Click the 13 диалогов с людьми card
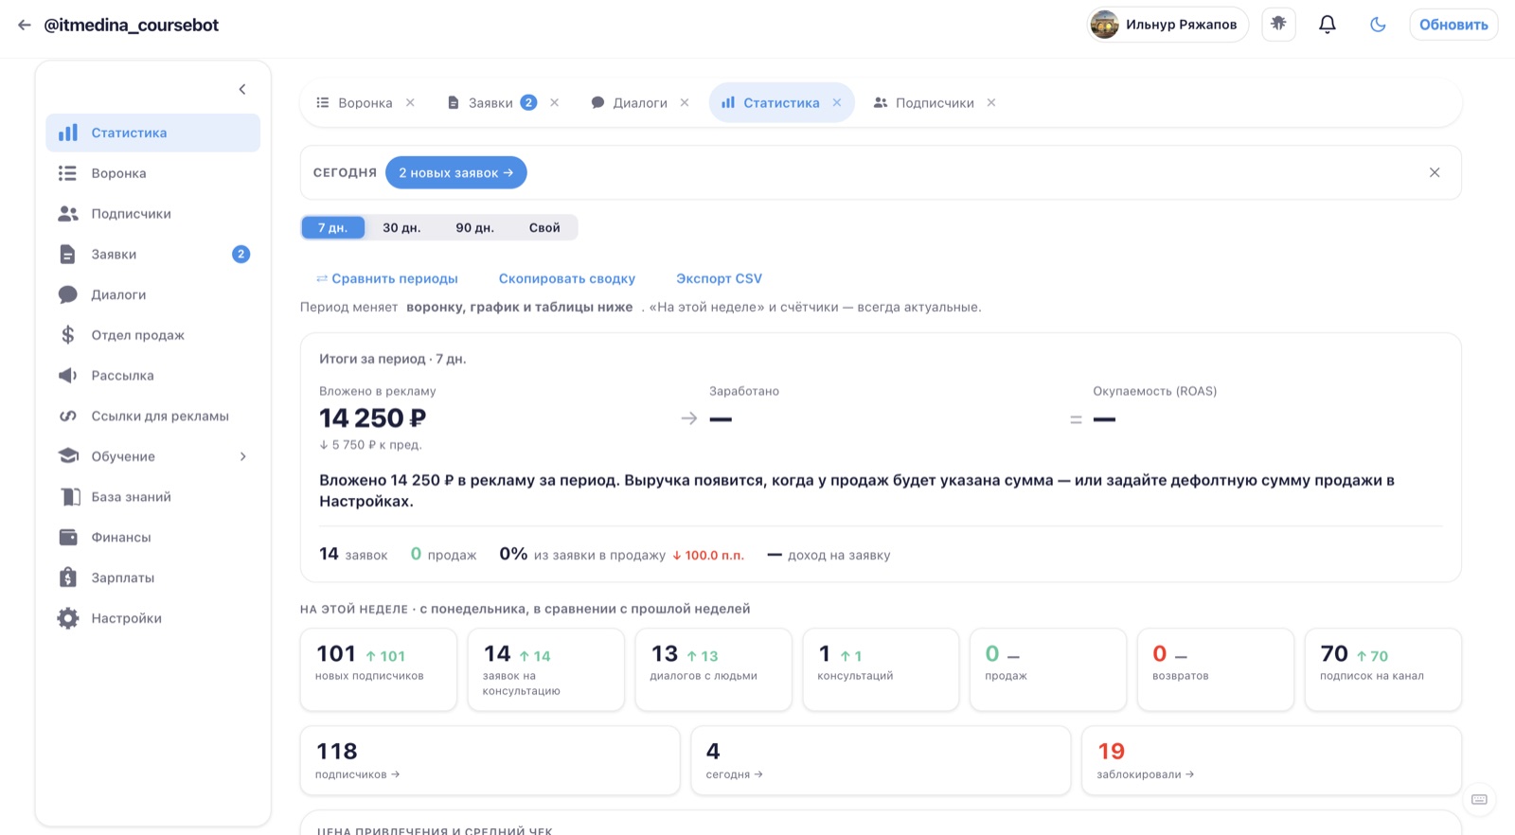1515x835 pixels. [x=714, y=669]
